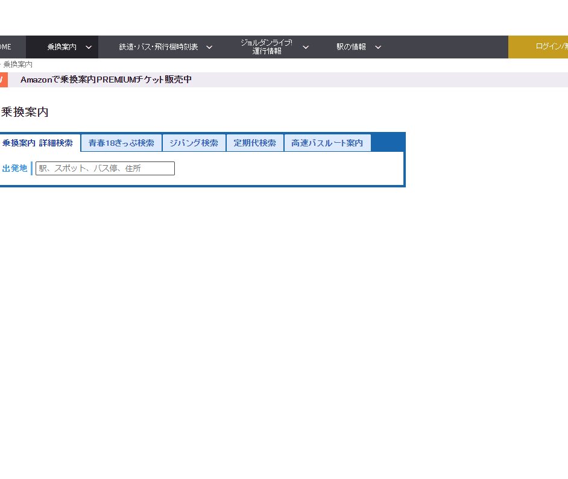The image size is (568, 479).
Task: Click the 乗換案内 breadcrumb link
Action: (18, 64)
